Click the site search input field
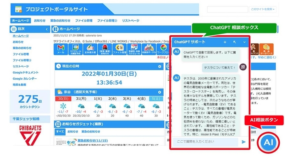The height and width of the screenshot is (161, 285). point(228,9)
